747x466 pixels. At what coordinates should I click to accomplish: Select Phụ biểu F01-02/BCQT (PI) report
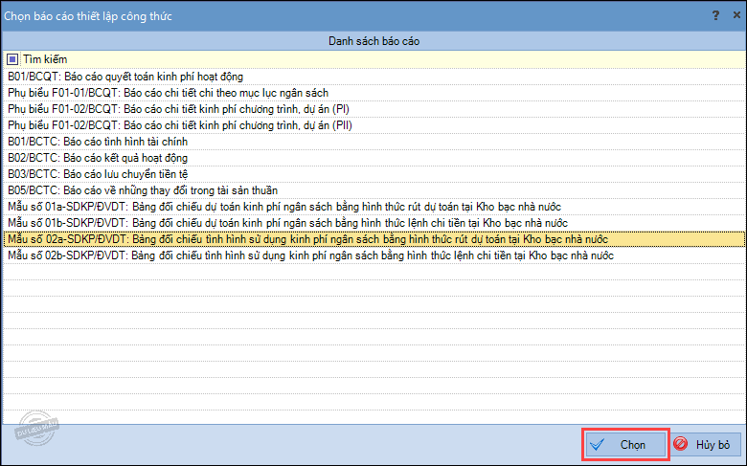[373, 109]
